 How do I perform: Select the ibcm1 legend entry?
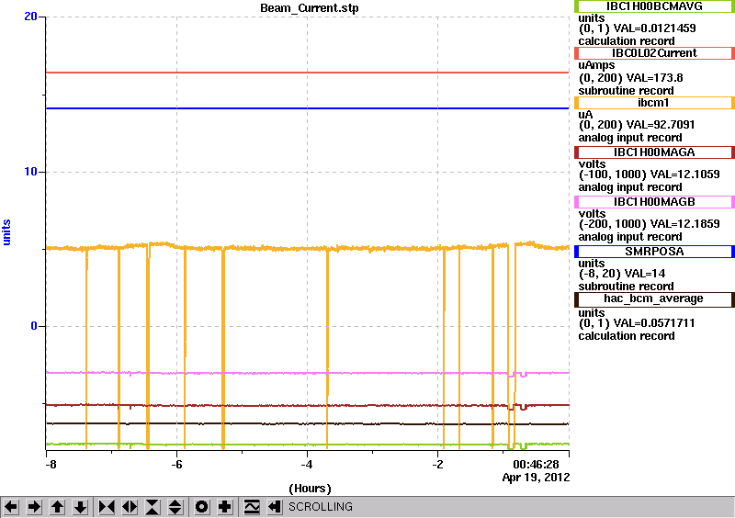click(x=654, y=103)
